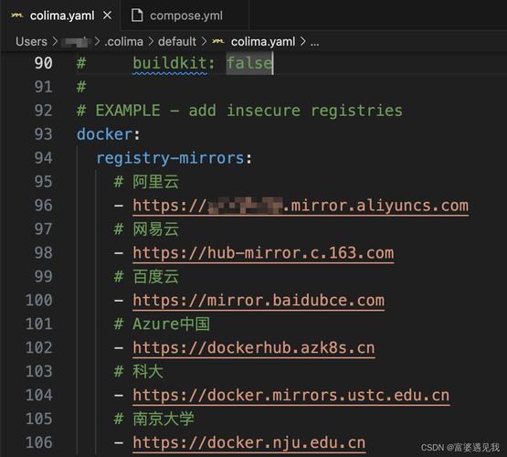Open the mirror.baidubce.com link
Screen dimensions: 507x457
[259, 300]
